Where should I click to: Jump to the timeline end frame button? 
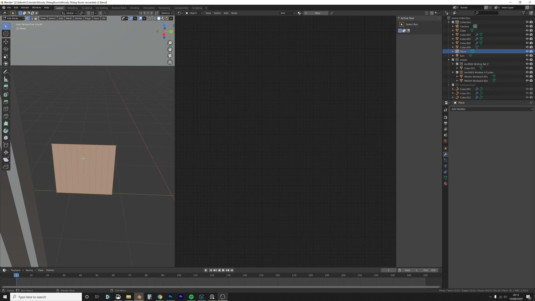232,270
